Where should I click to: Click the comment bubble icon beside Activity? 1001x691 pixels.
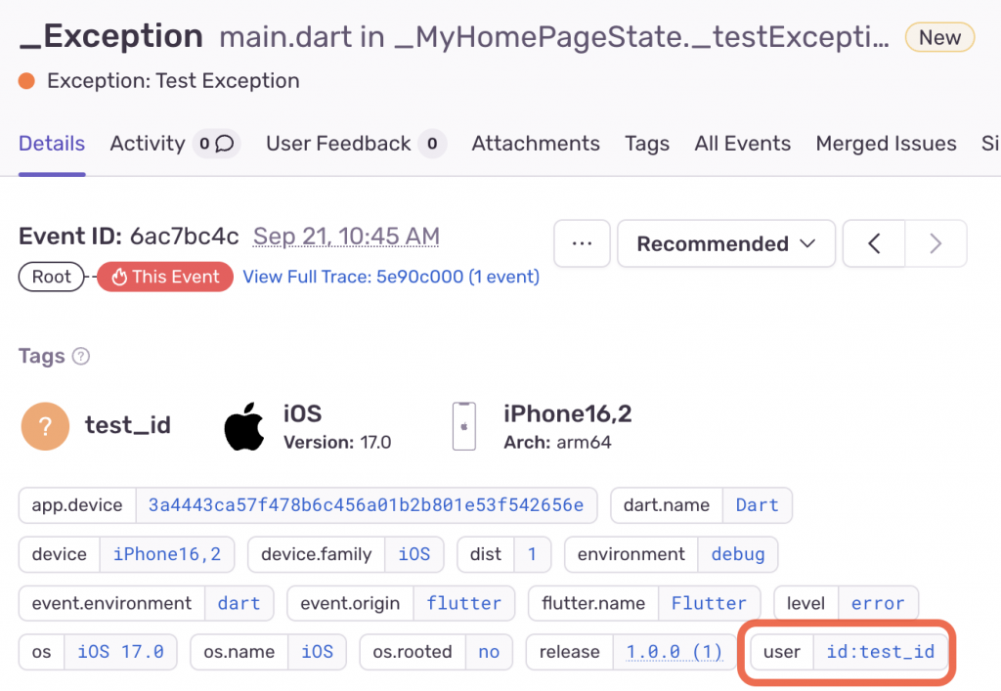click(x=225, y=144)
